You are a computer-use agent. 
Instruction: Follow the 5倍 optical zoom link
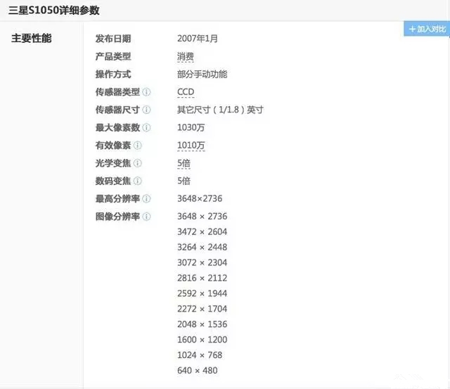click(x=184, y=163)
